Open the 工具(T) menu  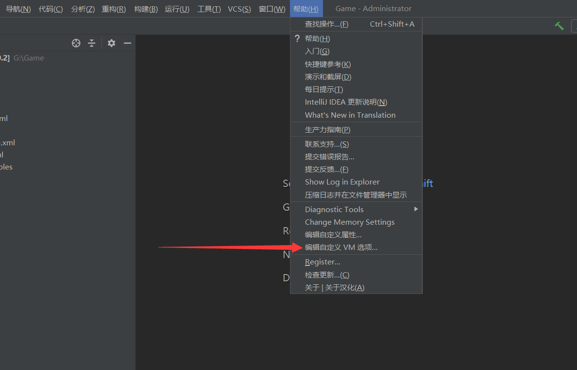(x=209, y=9)
